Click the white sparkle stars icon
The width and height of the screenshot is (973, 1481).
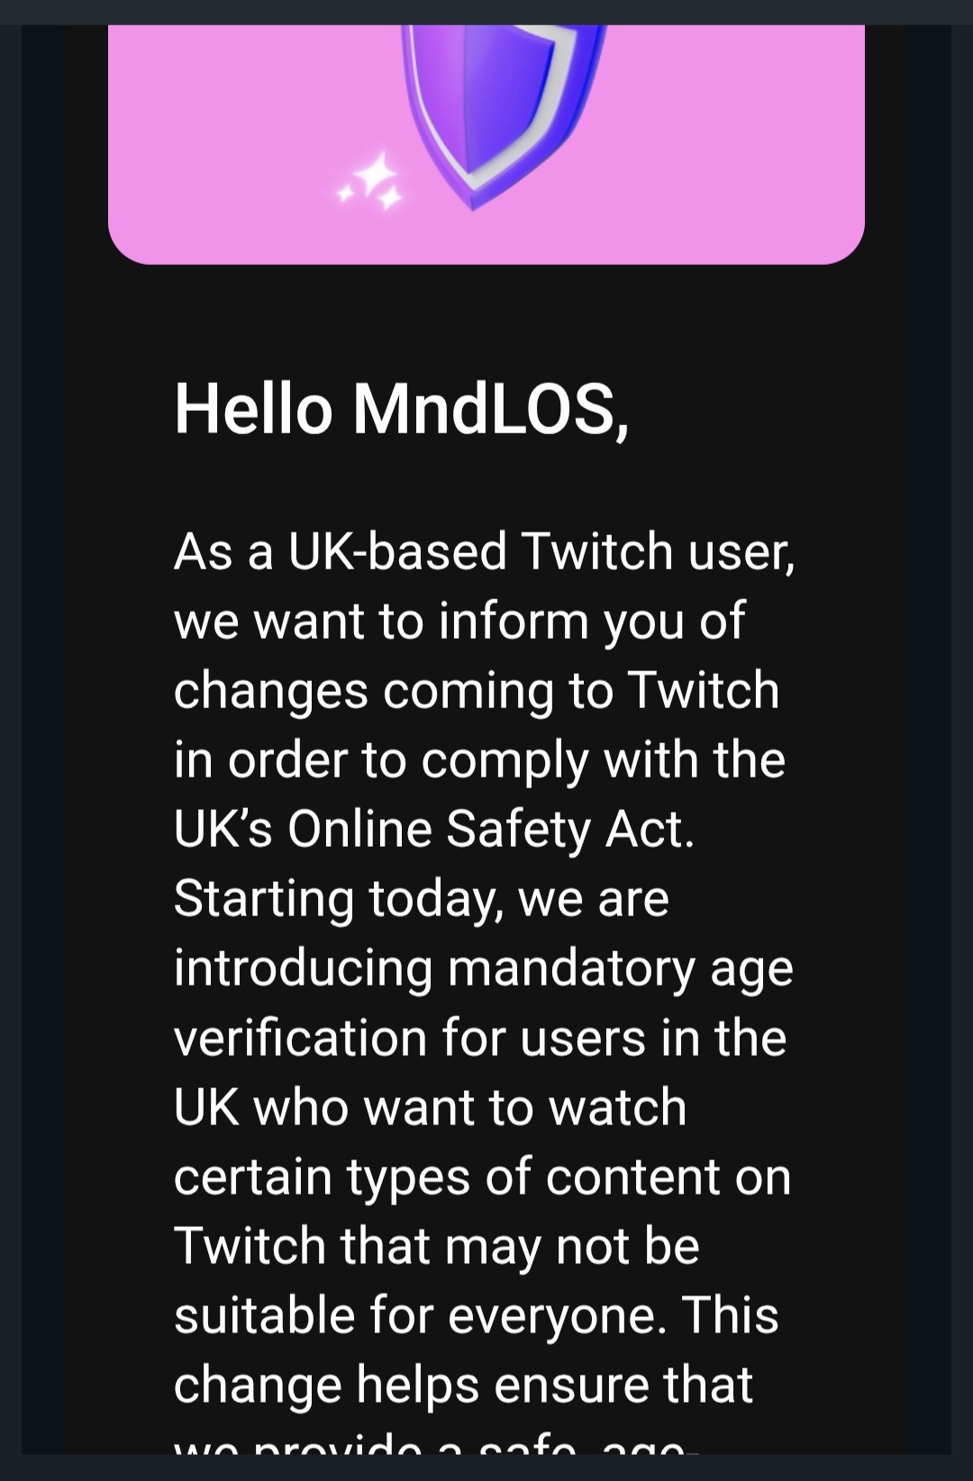(371, 180)
